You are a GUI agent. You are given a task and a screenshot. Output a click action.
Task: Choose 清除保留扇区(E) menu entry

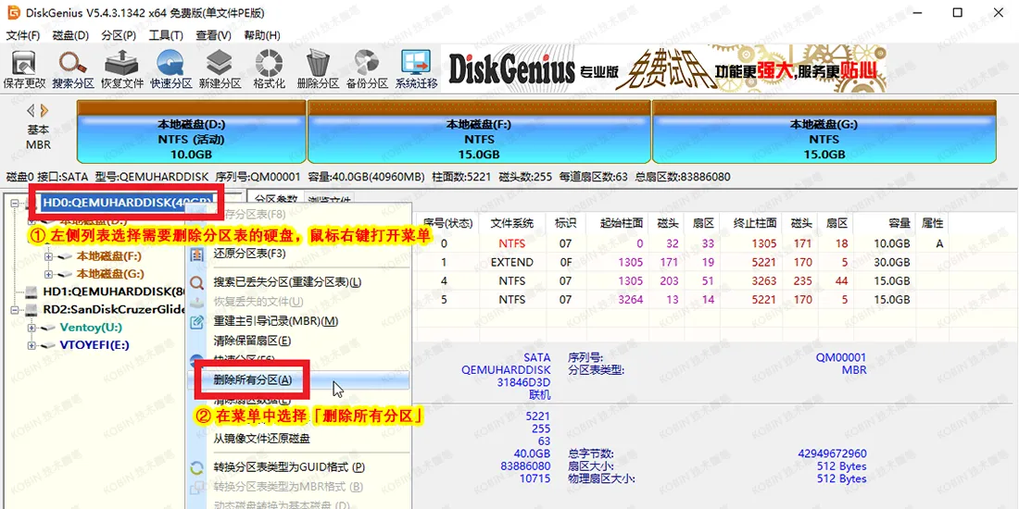click(297, 341)
